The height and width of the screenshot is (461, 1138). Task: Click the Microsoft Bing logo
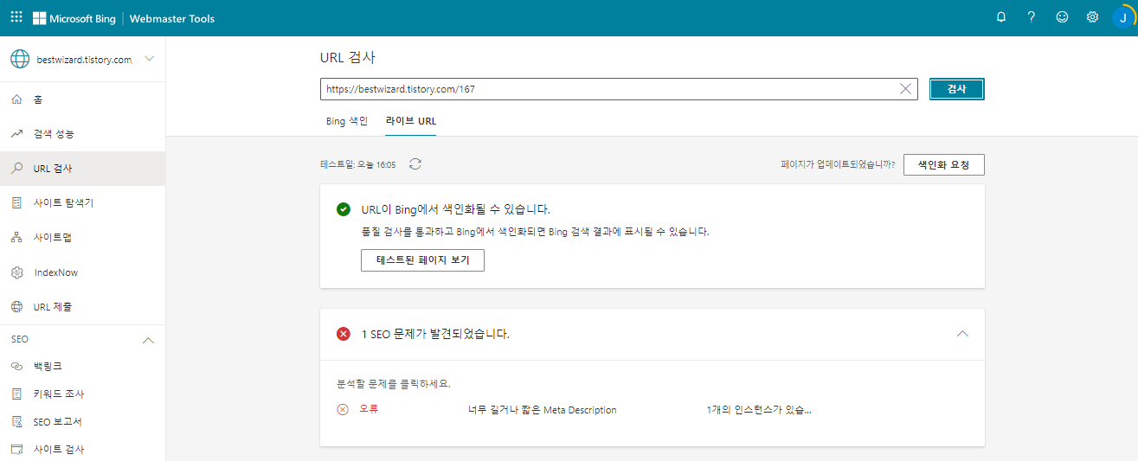tap(74, 18)
